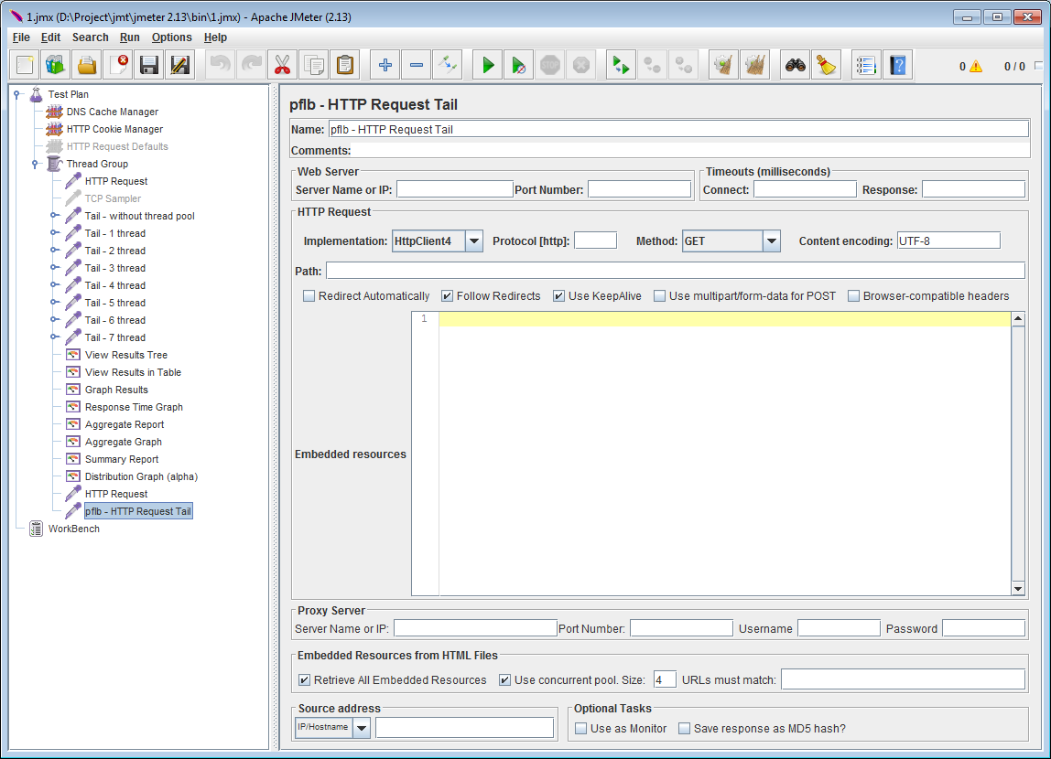Viewport: 1051px width, 759px height.
Task: Enable Use multipart/form-data for POST
Action: pos(659,296)
